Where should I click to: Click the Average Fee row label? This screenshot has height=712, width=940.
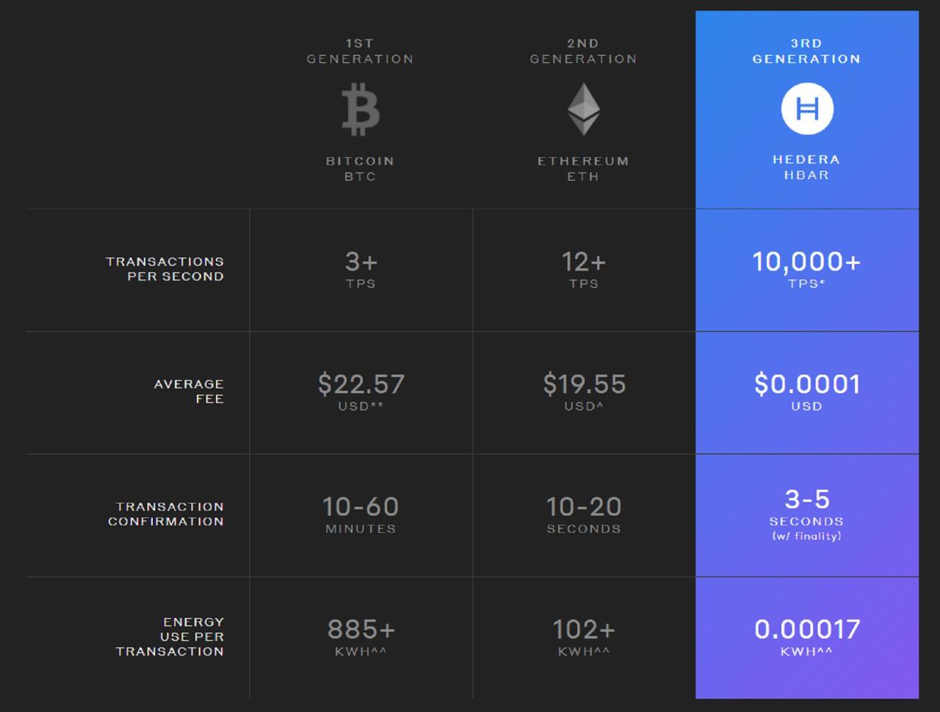point(189,391)
